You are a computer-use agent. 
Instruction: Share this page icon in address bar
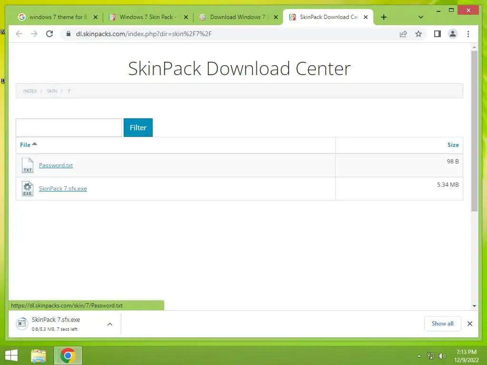click(403, 34)
